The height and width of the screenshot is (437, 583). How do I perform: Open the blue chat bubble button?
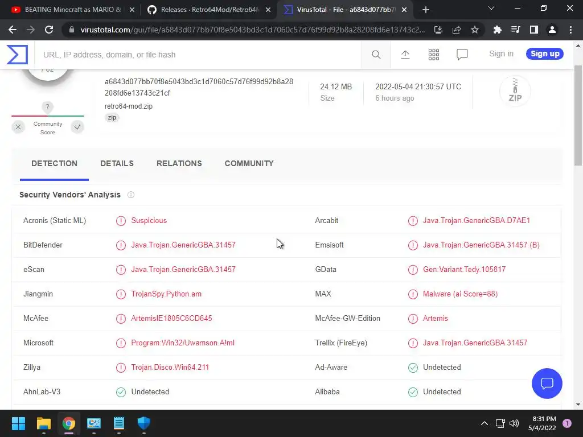(x=547, y=383)
